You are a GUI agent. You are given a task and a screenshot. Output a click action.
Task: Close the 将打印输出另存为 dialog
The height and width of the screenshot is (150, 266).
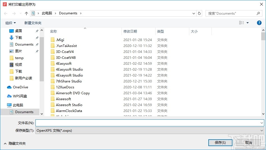pyautogui.click(x=262, y=4)
